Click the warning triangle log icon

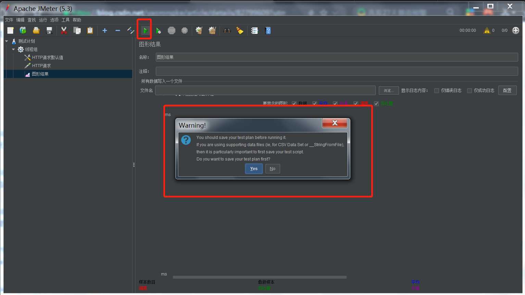click(487, 30)
